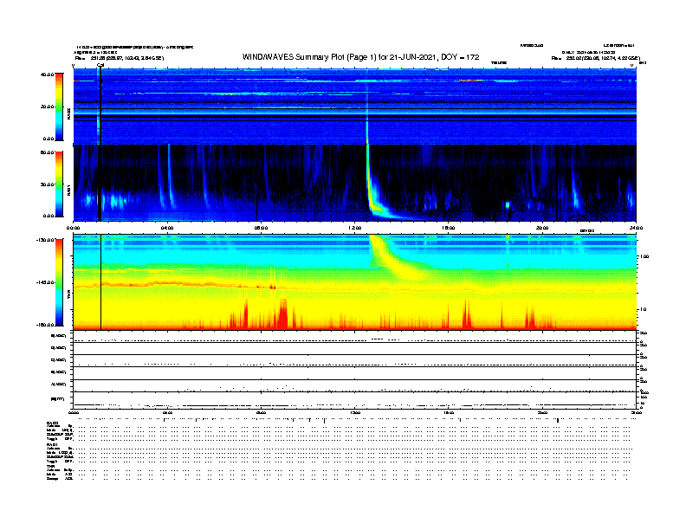
Task: Click the '10' frequency label right of TNR
Action: [x=643, y=309]
